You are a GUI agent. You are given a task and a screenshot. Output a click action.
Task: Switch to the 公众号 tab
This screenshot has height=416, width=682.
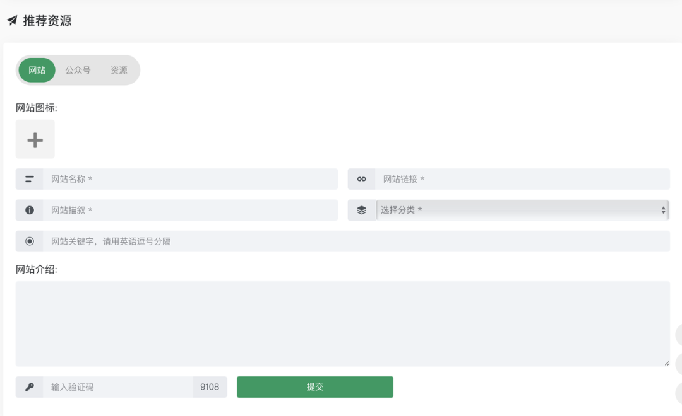(78, 70)
